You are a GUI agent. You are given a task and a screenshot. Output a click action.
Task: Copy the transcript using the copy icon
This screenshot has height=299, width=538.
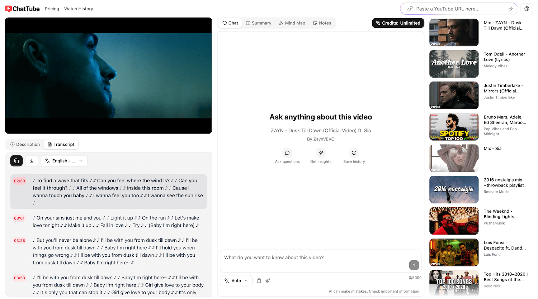16,161
